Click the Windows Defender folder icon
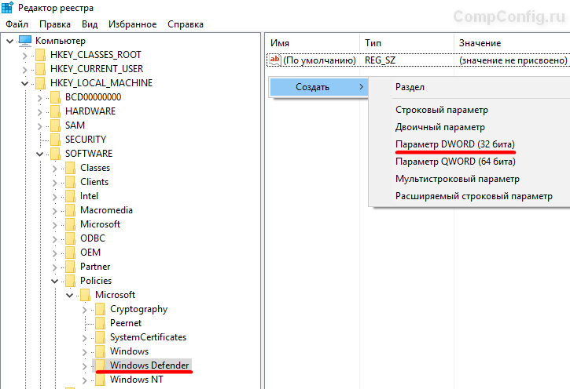Screen dimensions: 570x389 click(x=100, y=365)
